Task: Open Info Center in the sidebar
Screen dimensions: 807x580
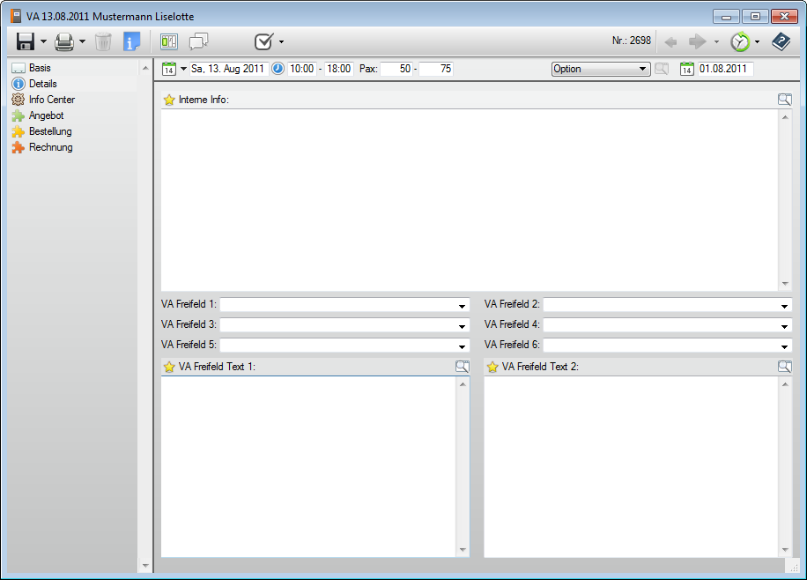Action: 51,100
